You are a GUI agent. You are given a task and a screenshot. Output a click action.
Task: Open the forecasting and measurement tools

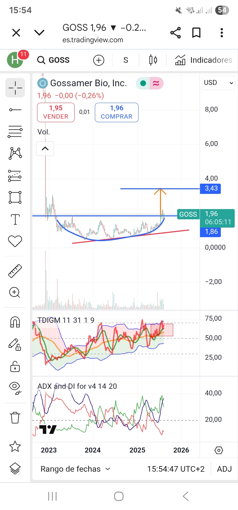point(15,175)
